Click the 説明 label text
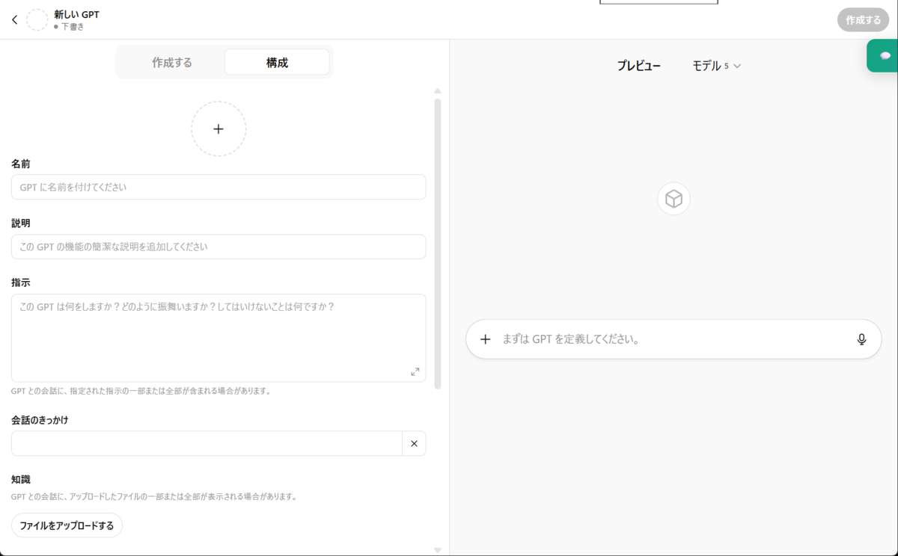Image resolution: width=898 pixels, height=556 pixels. point(21,223)
